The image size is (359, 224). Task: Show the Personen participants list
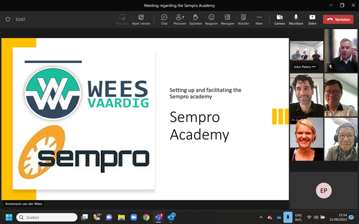tap(179, 20)
